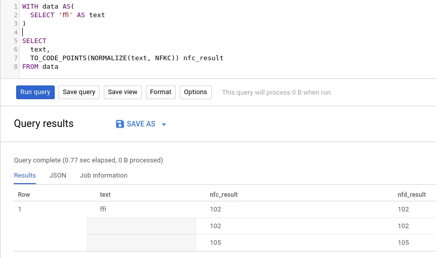Click the floppy disk save icon
This screenshot has width=436, height=258.
coord(120,124)
